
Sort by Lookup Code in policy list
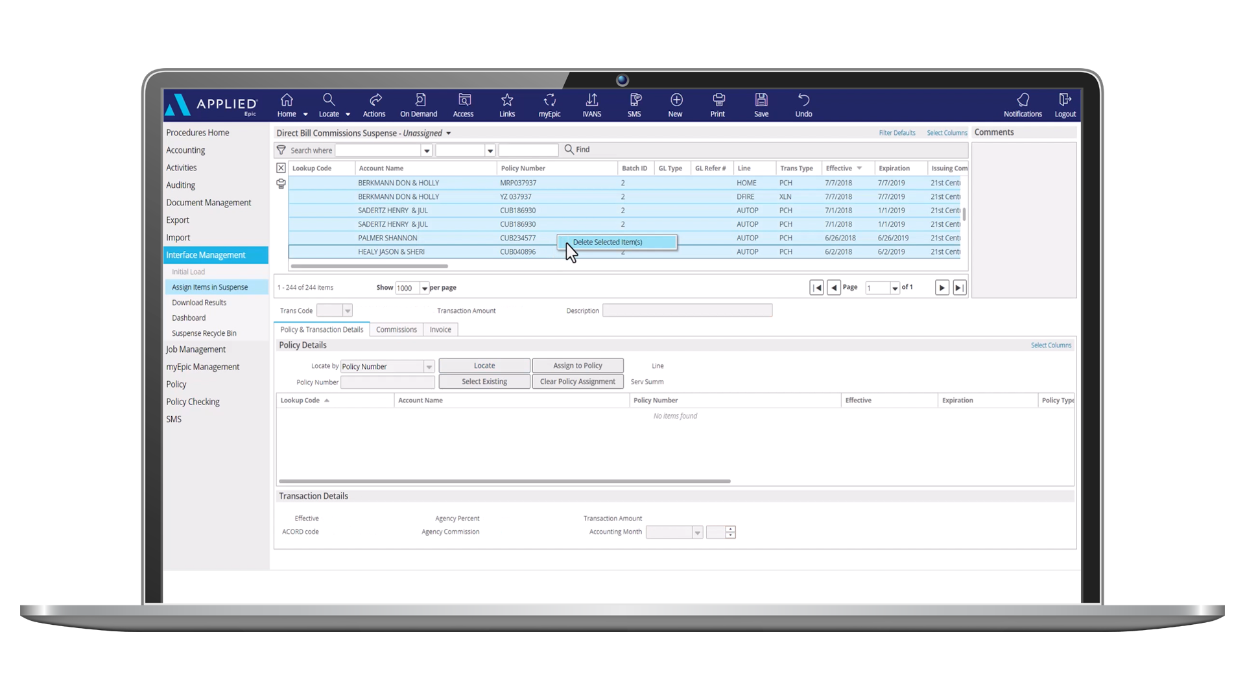(x=335, y=401)
